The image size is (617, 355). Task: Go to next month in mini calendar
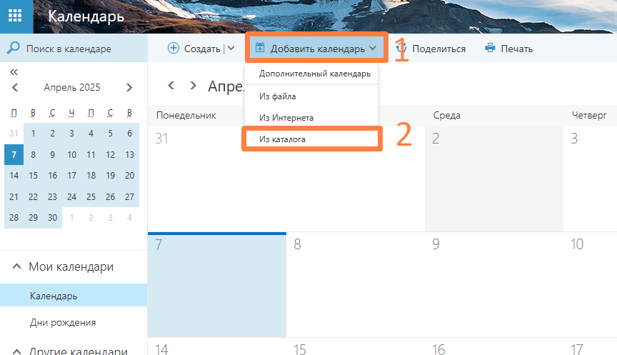(x=129, y=88)
